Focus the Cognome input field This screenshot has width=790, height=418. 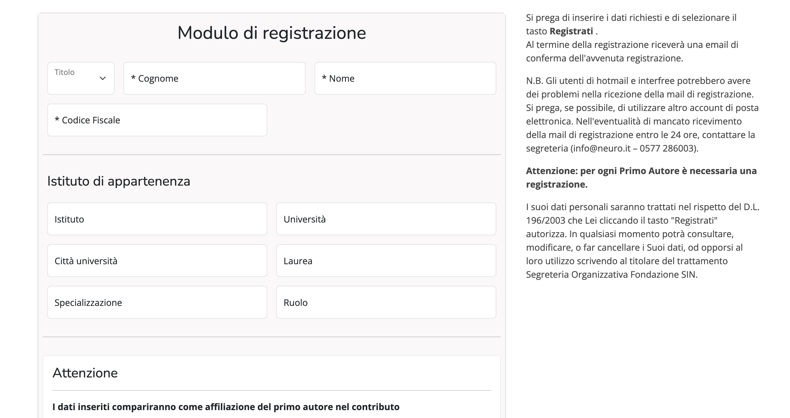214,78
